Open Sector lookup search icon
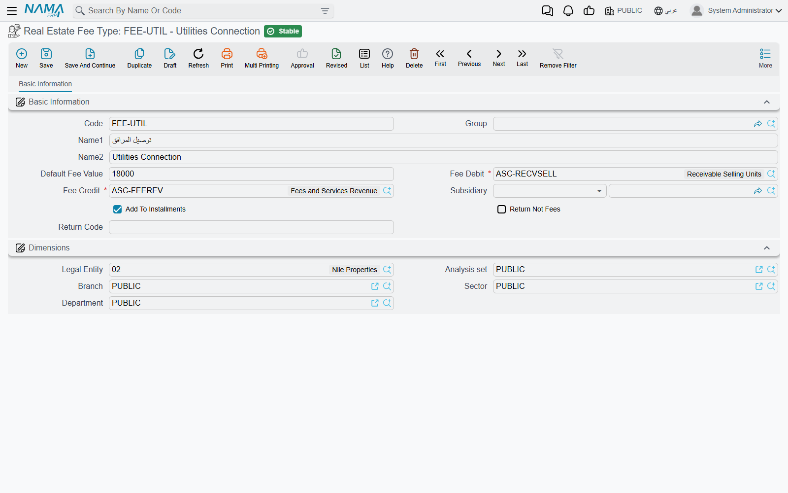788x493 pixels. 771,286
